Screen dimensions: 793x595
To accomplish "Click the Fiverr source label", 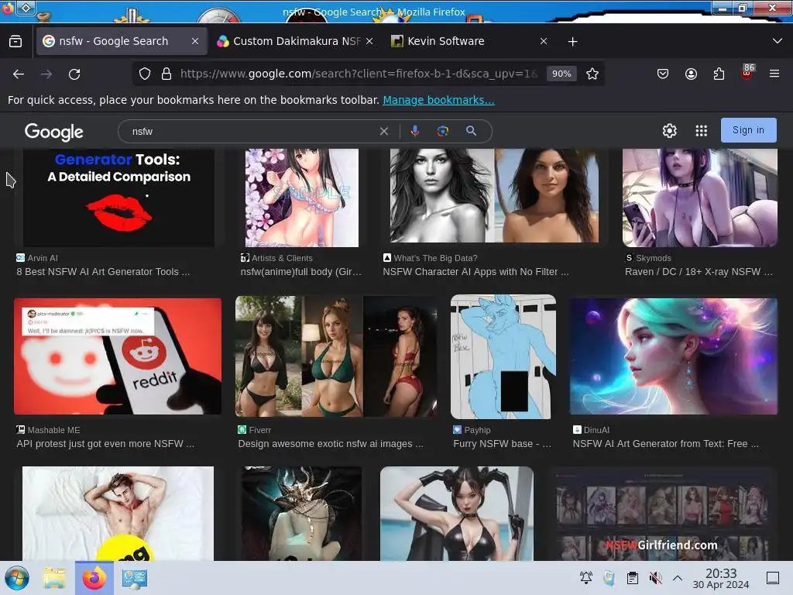I will point(260,430).
